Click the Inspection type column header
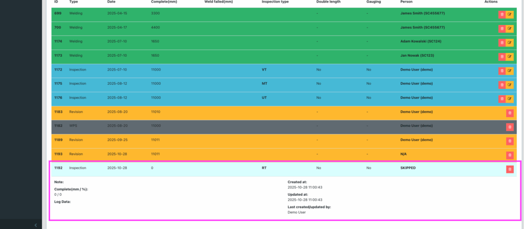Image resolution: width=524 pixels, height=229 pixels. pyautogui.click(x=275, y=2)
